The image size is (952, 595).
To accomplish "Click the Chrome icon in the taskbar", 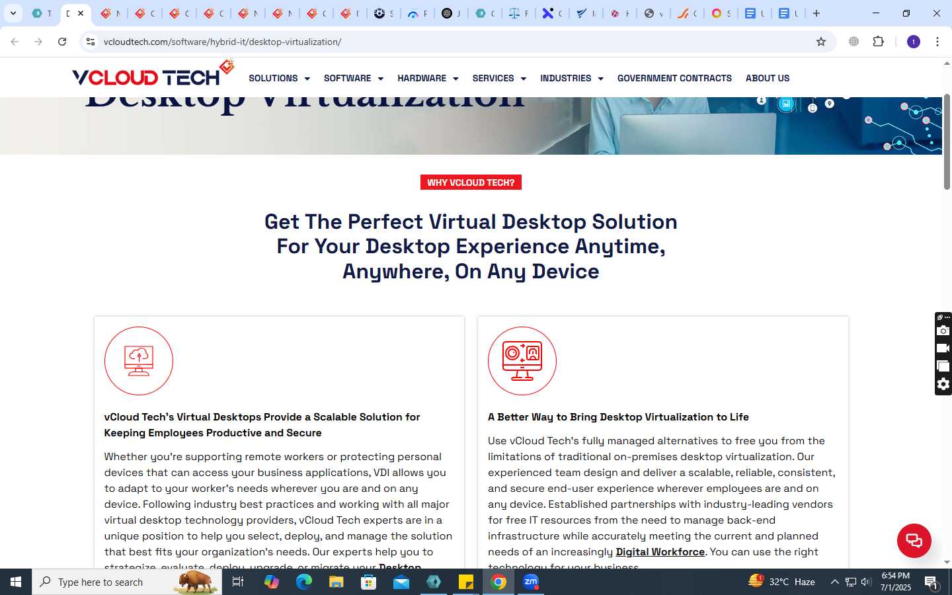I will pos(498,582).
